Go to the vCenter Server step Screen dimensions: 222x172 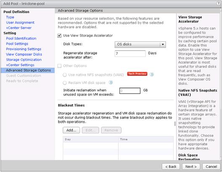(x=18, y=28)
